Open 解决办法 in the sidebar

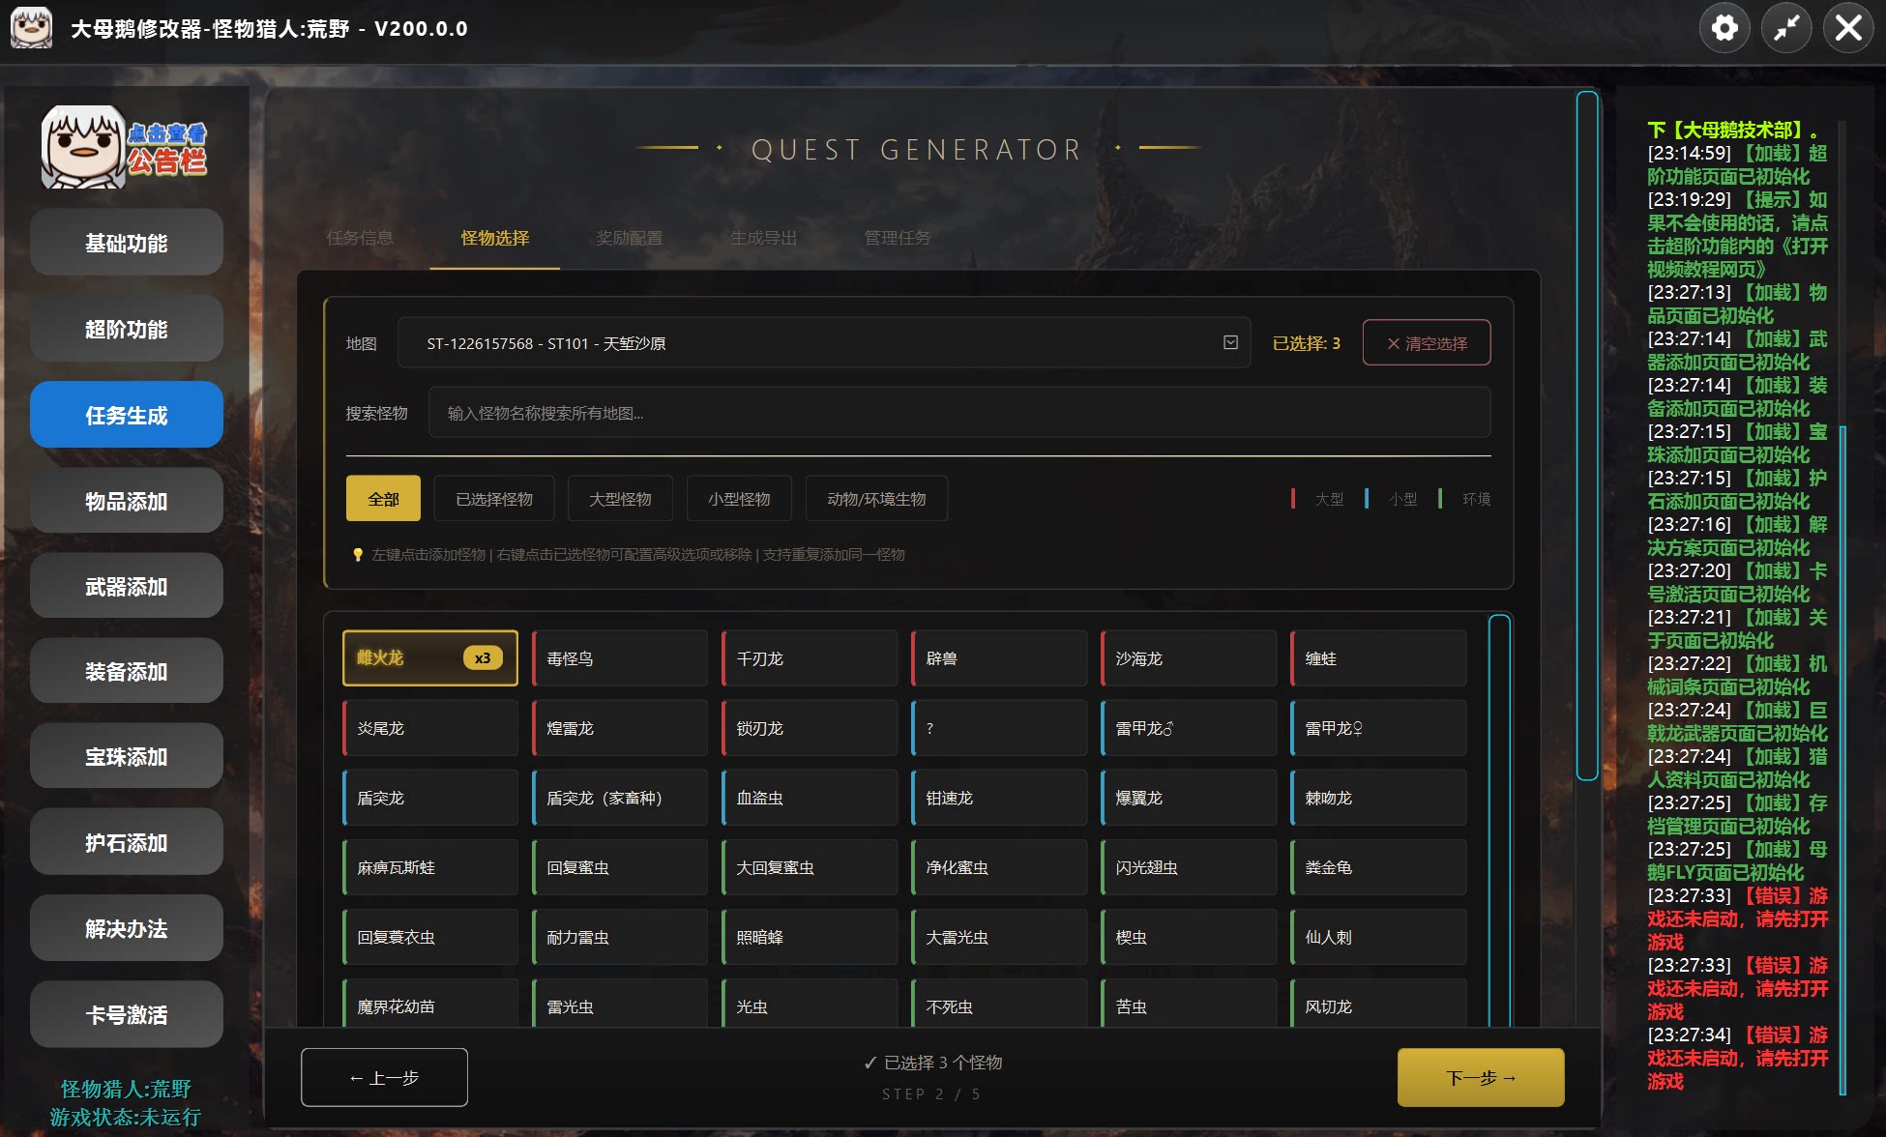click(x=127, y=928)
